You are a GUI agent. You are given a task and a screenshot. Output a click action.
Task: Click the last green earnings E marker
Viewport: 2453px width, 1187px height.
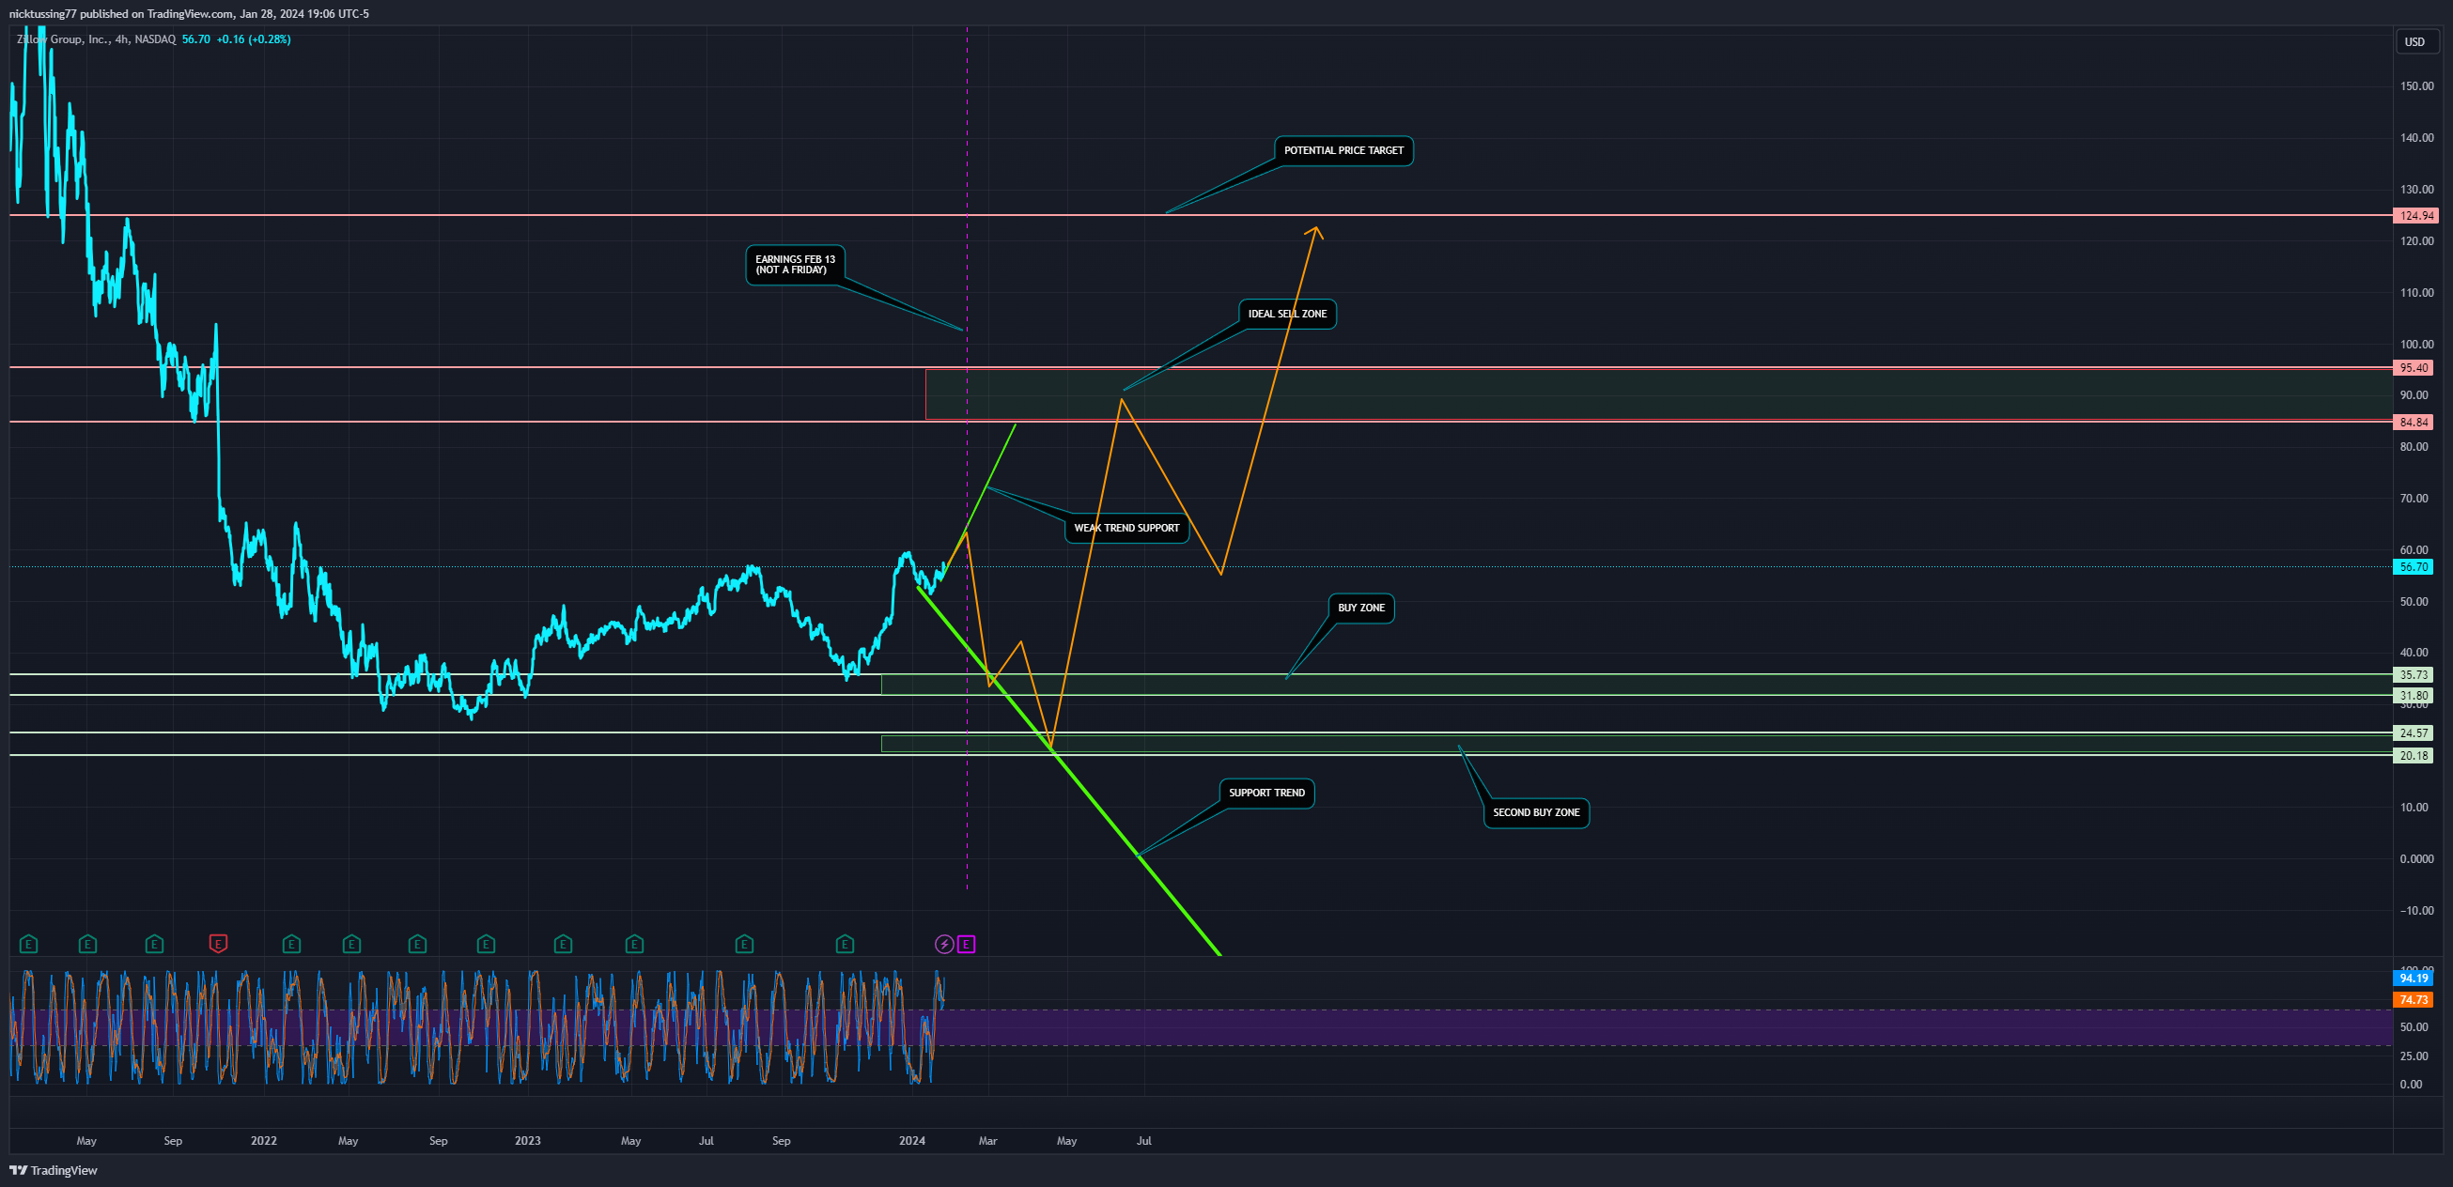[x=845, y=945]
